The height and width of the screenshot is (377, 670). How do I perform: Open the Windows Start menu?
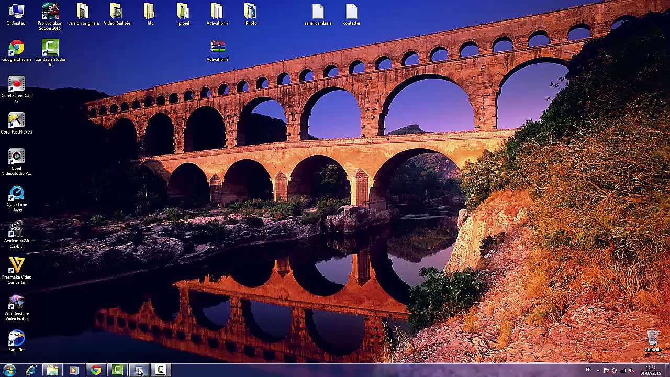(x=9, y=370)
